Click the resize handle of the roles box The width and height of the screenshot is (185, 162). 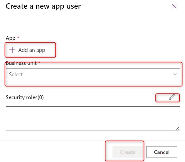coord(178,128)
